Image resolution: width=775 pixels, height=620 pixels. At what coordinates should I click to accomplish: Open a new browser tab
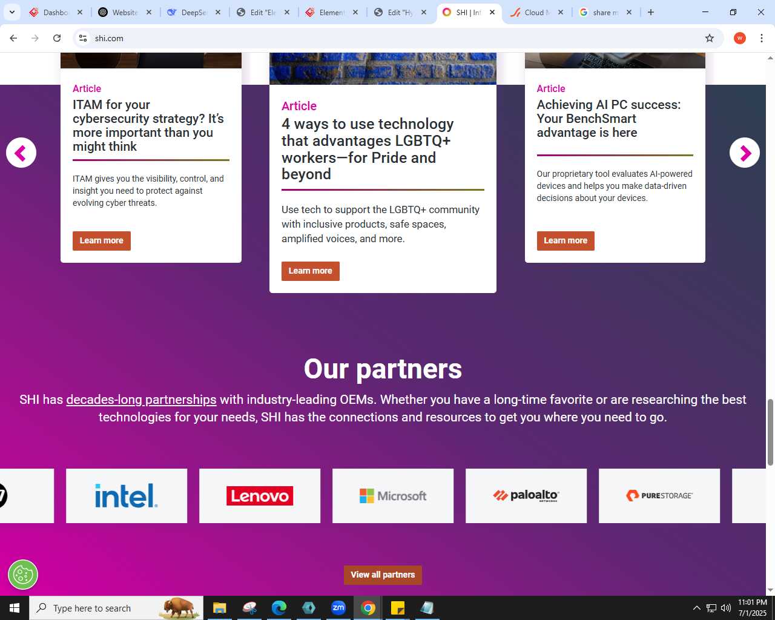[x=651, y=12]
